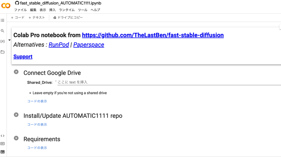
Task: Click the Shared_Drive text input field
Action: (169, 82)
